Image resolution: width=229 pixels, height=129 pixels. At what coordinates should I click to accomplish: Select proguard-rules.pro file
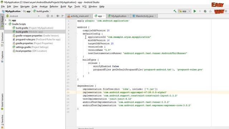pyautogui.click(x=36, y=39)
